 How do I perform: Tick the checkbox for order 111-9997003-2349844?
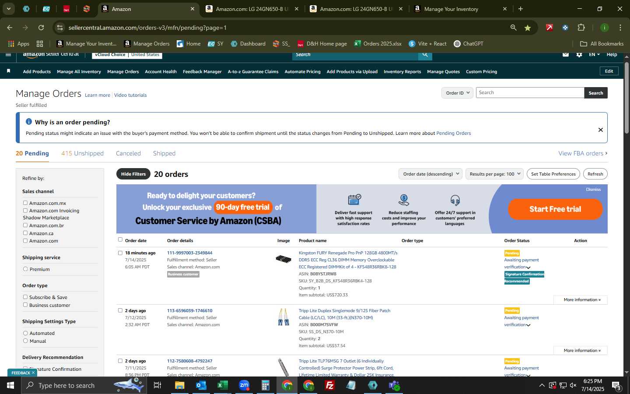click(x=120, y=253)
